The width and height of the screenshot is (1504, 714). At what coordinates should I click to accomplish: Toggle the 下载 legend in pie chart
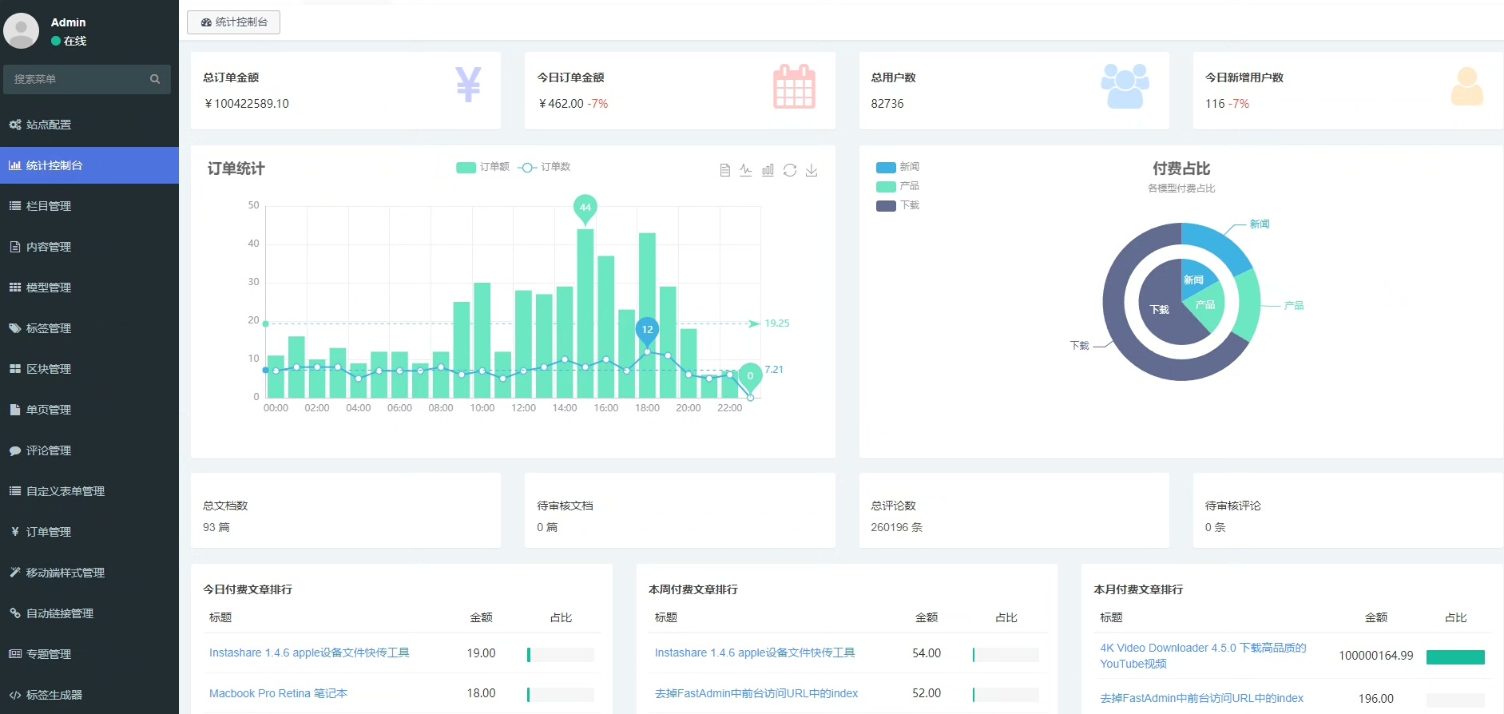(x=898, y=205)
